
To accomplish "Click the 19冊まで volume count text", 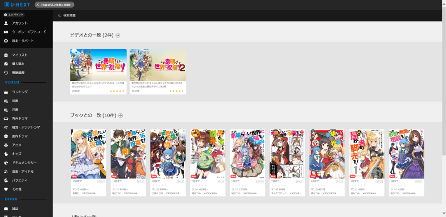I will [117, 181].
